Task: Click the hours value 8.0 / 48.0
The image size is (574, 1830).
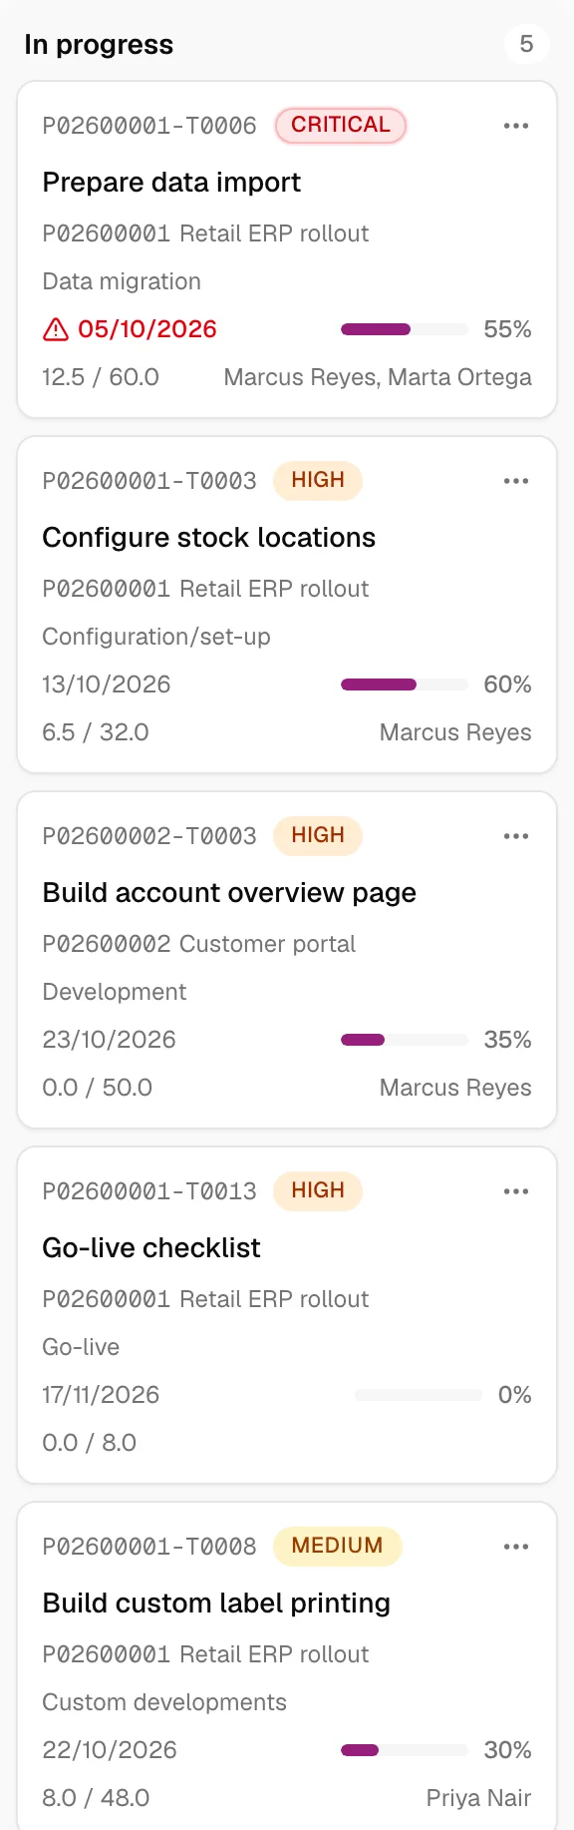Action: tap(96, 1798)
